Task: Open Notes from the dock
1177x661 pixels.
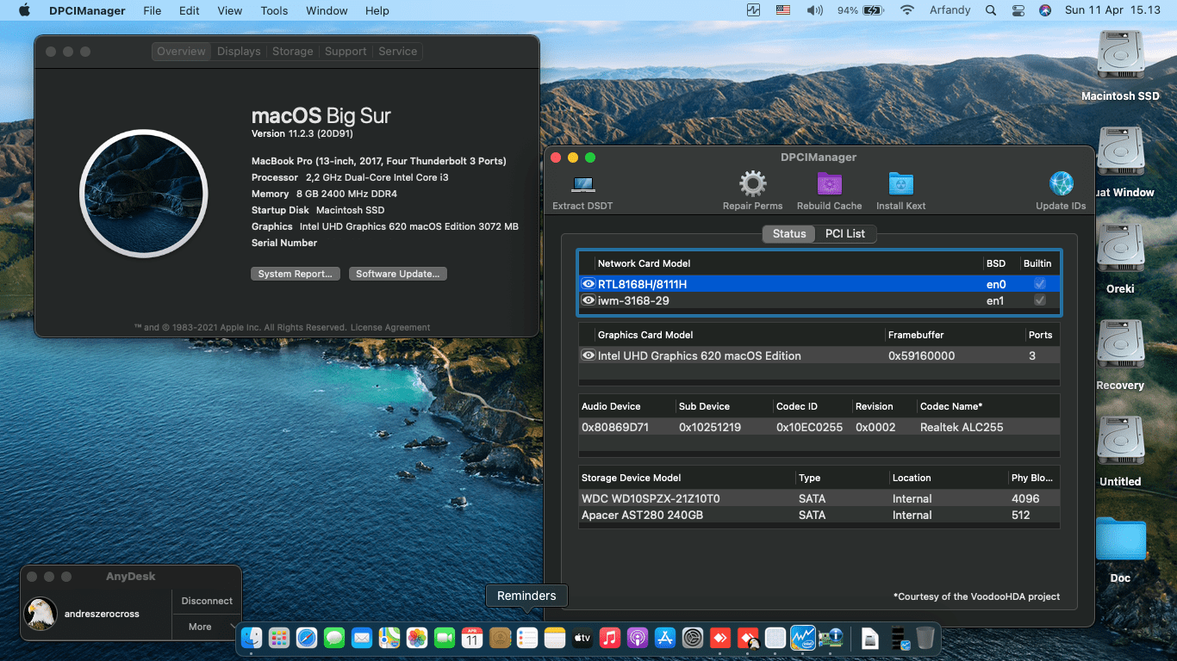Action: pos(555,638)
